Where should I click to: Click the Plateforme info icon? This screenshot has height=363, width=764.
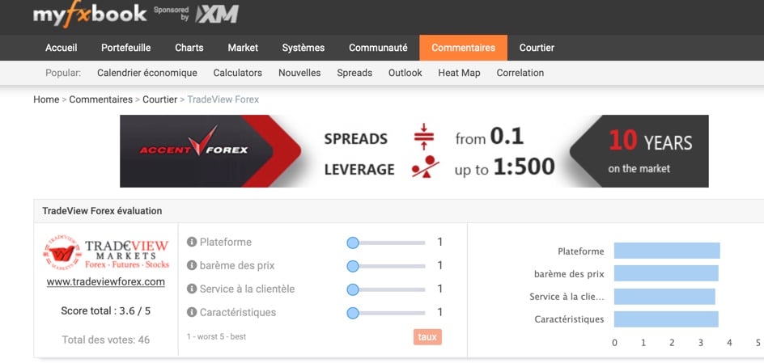pos(192,242)
